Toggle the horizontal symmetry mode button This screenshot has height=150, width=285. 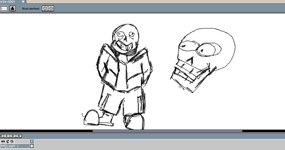(x=51, y=8)
